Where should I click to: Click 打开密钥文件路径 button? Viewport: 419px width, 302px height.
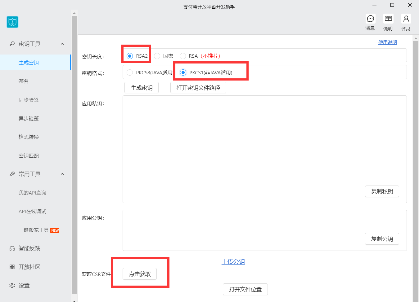pos(198,88)
